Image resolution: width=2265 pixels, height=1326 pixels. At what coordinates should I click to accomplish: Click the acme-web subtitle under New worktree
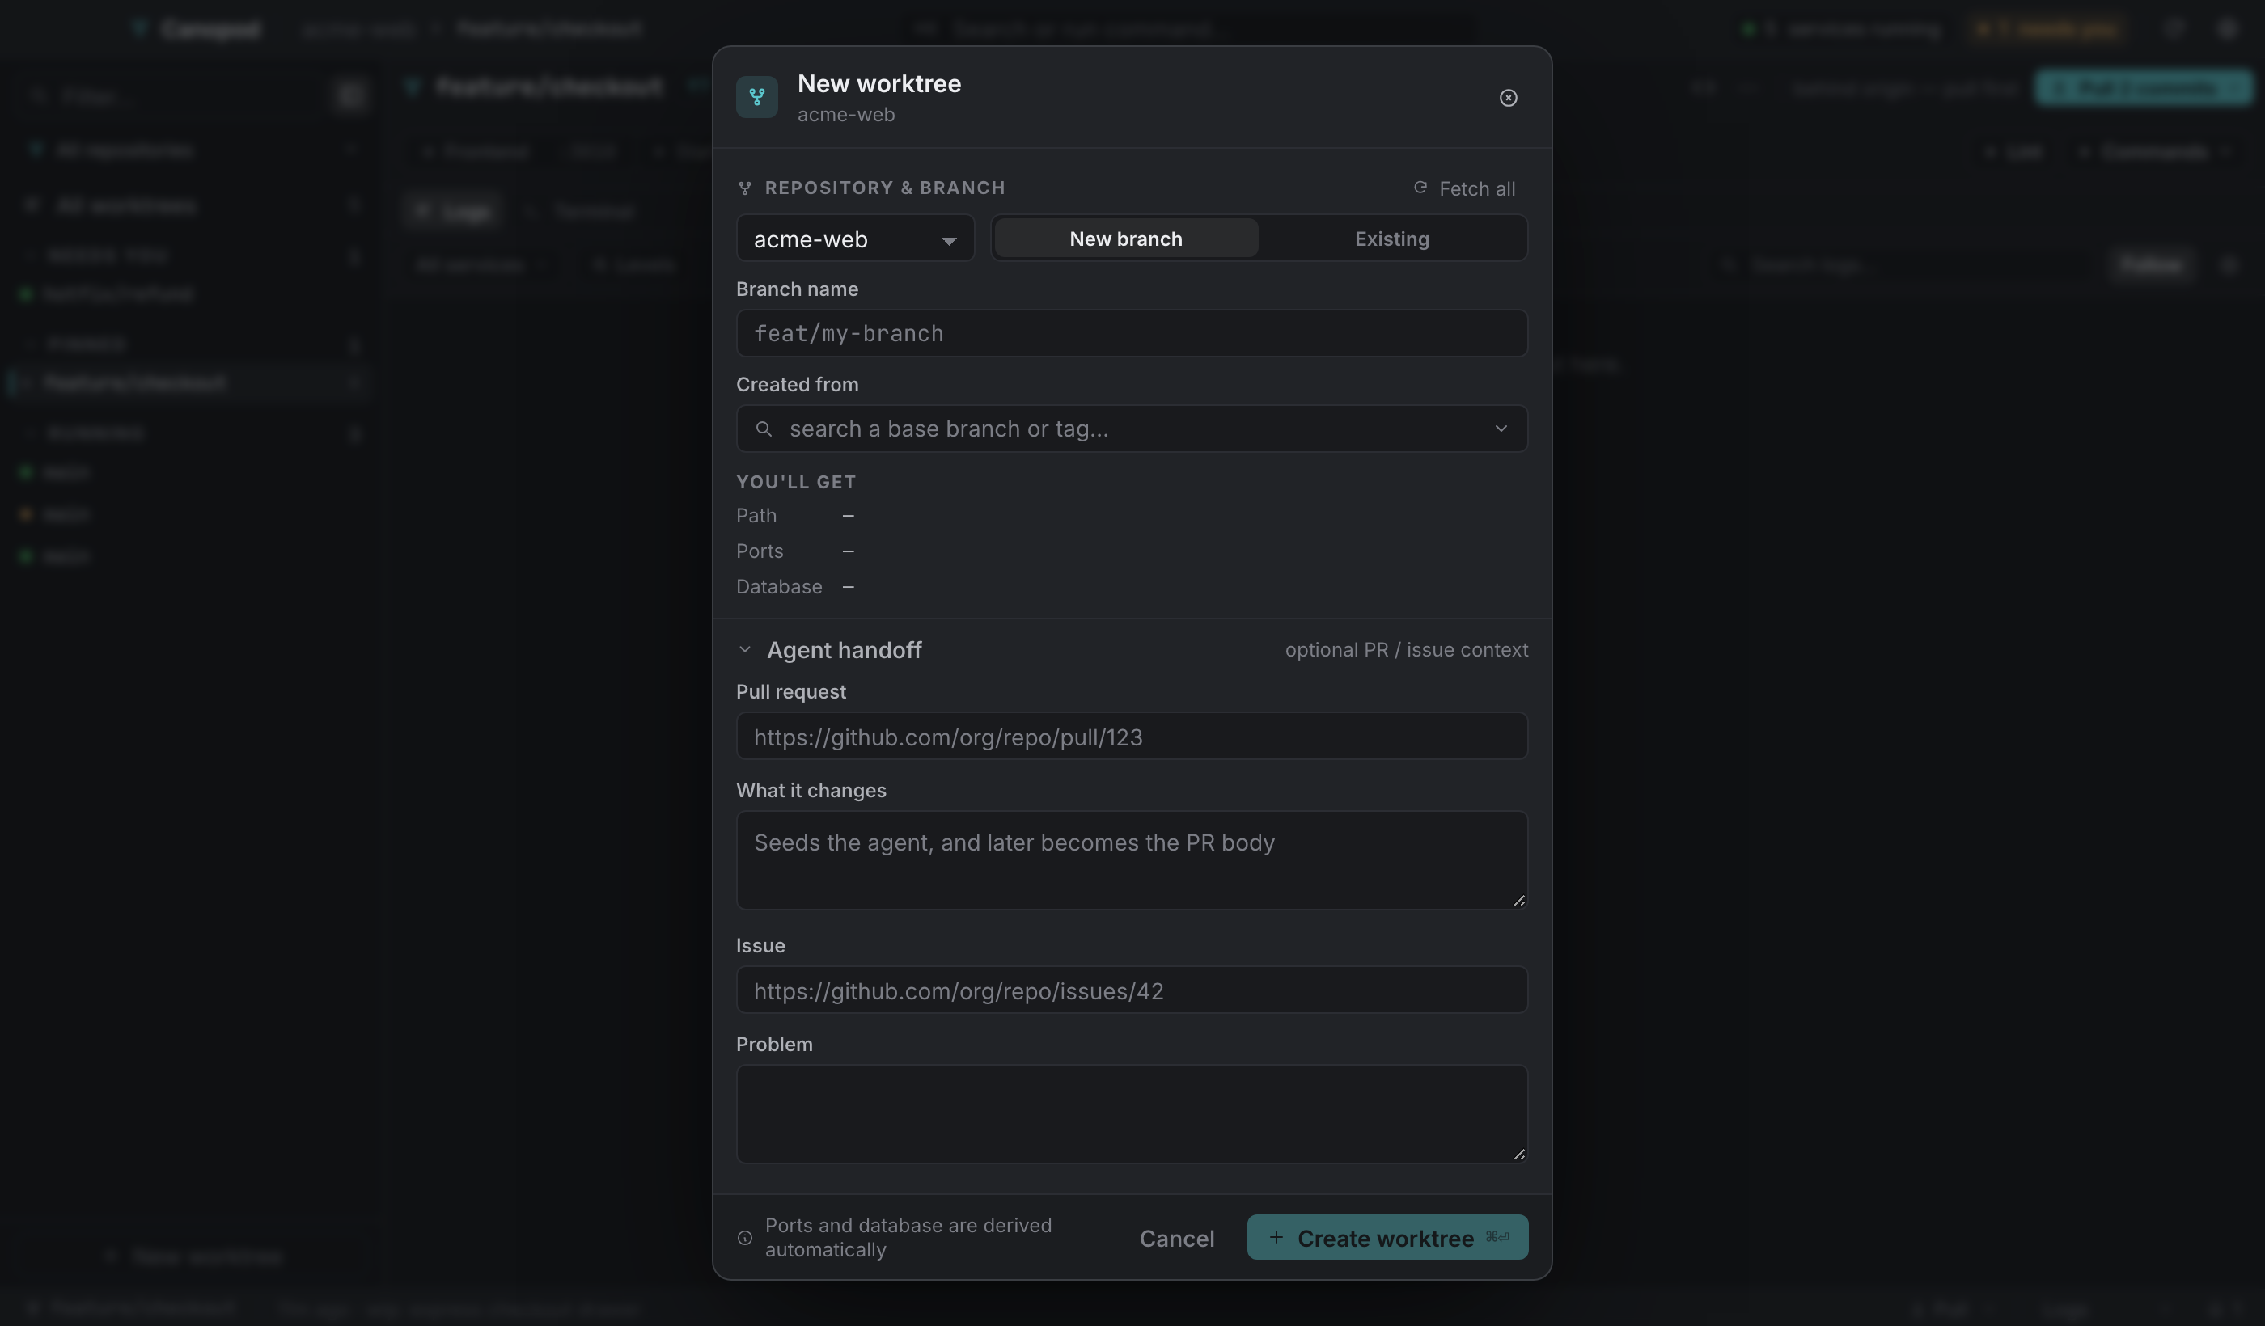coord(846,115)
